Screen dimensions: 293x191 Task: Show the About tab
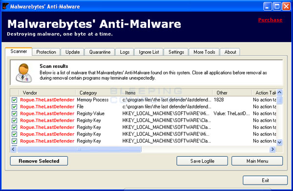click(230, 52)
